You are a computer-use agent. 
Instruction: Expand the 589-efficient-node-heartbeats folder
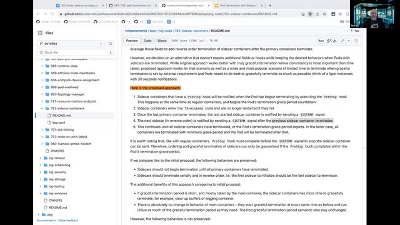tap(42, 73)
